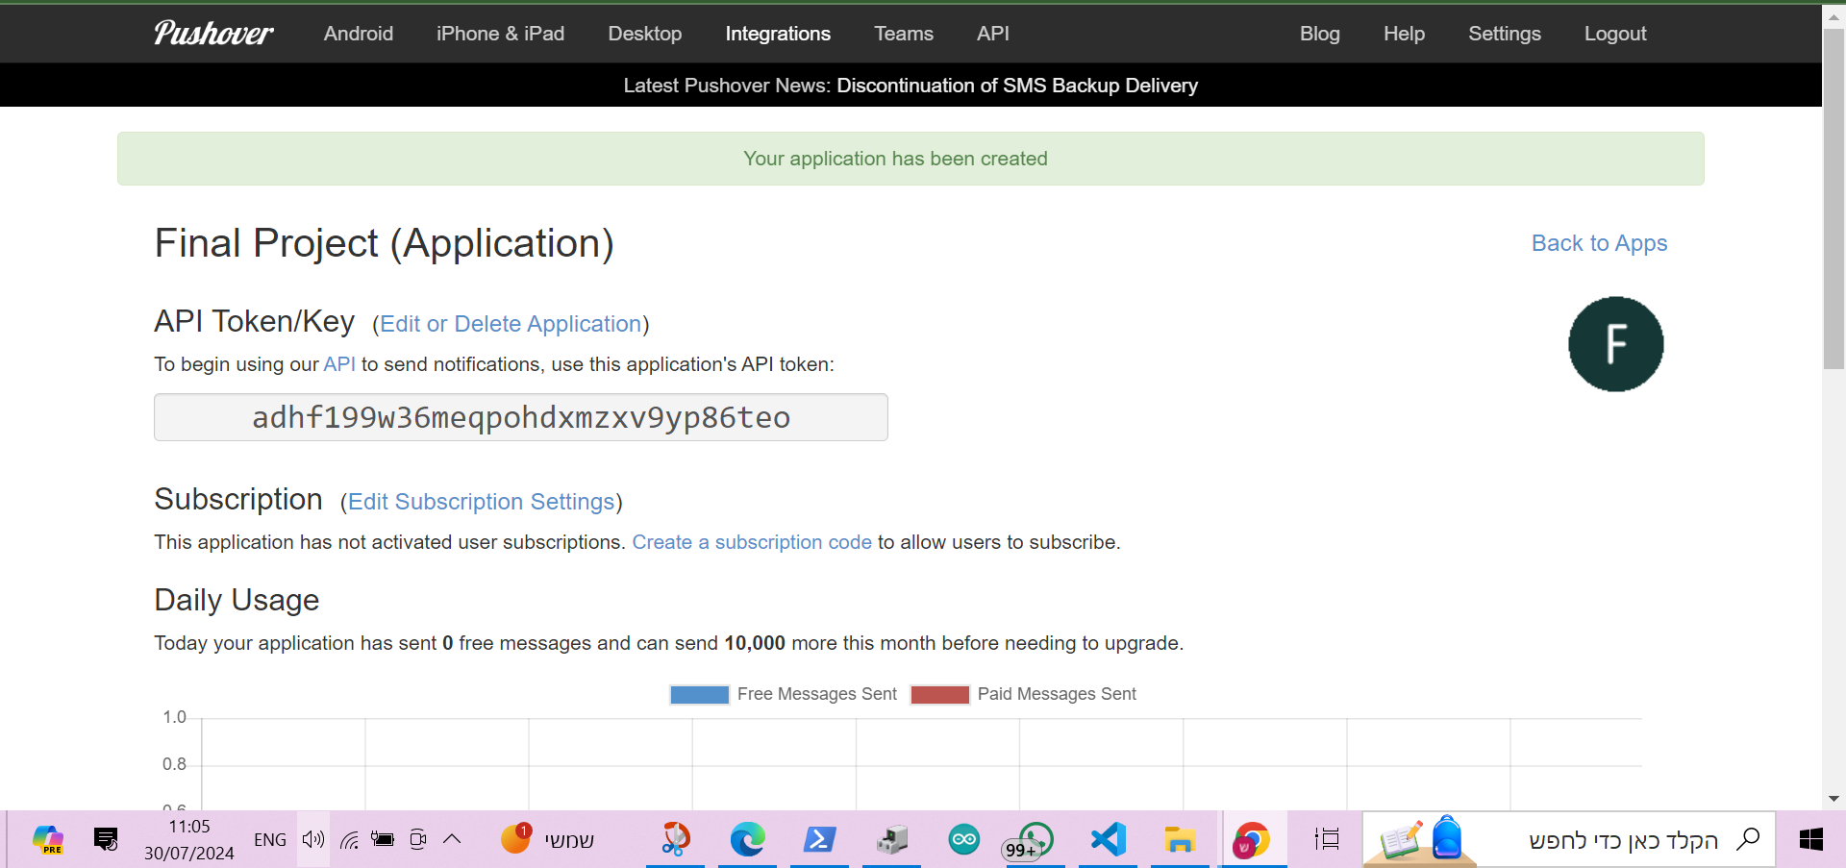Click Edit or Delete Application link
The image size is (1846, 868).
coord(511,324)
